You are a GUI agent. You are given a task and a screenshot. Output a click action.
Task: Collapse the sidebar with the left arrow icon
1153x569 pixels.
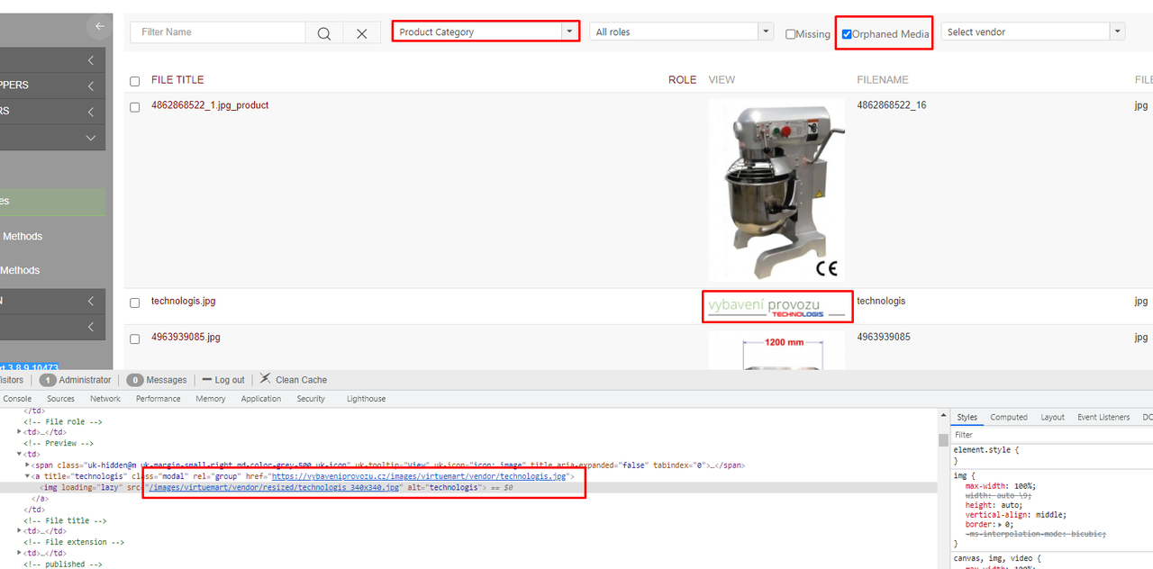(x=99, y=26)
